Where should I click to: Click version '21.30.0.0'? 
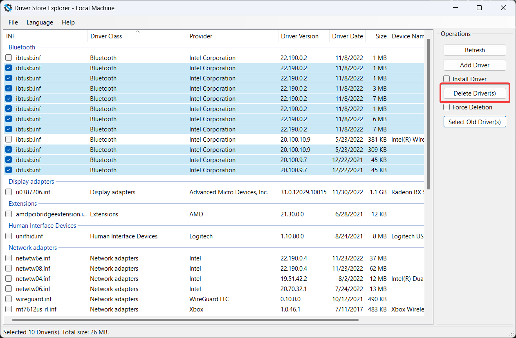(293, 214)
